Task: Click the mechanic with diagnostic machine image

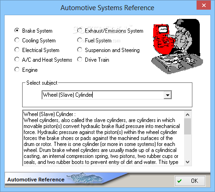Action: click(x=177, y=46)
